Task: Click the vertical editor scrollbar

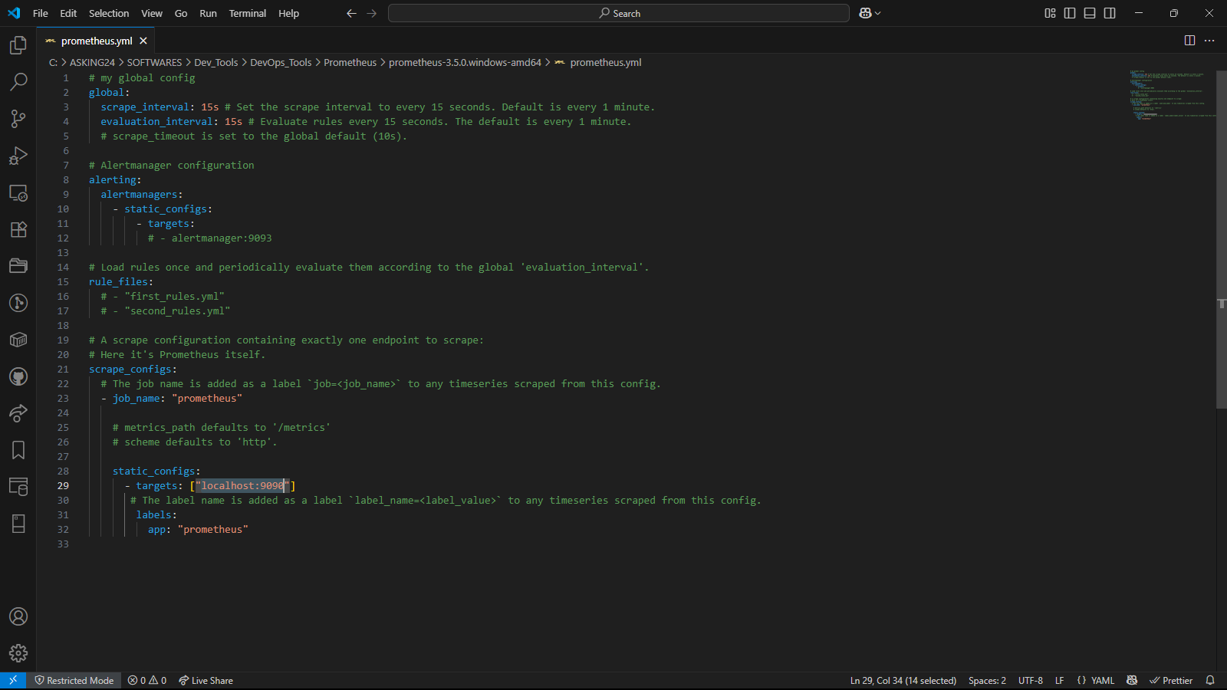Action: [1222, 239]
